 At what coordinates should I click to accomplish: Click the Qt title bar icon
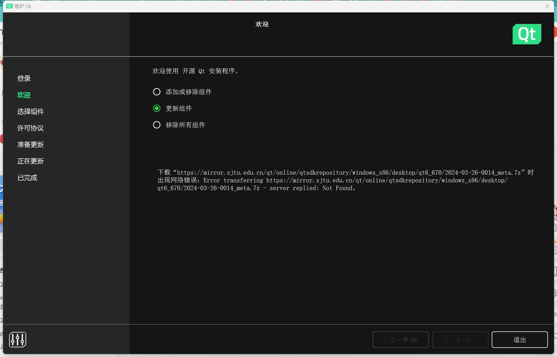(x=9, y=6)
